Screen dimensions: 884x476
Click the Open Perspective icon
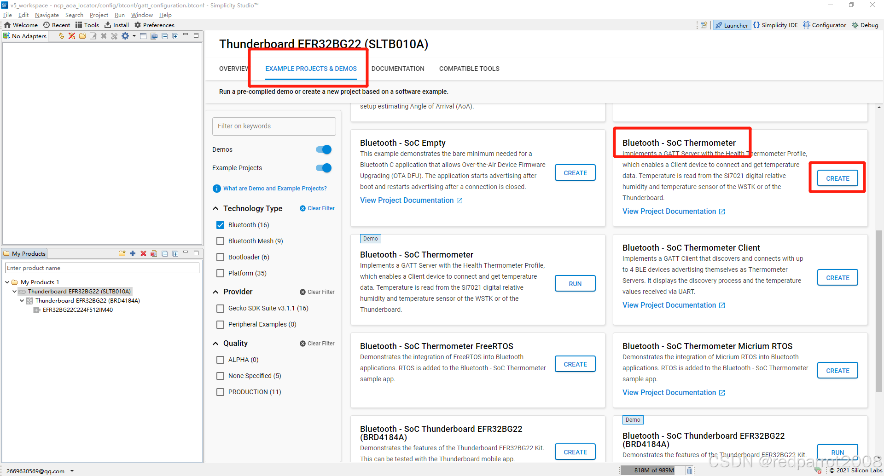point(704,25)
